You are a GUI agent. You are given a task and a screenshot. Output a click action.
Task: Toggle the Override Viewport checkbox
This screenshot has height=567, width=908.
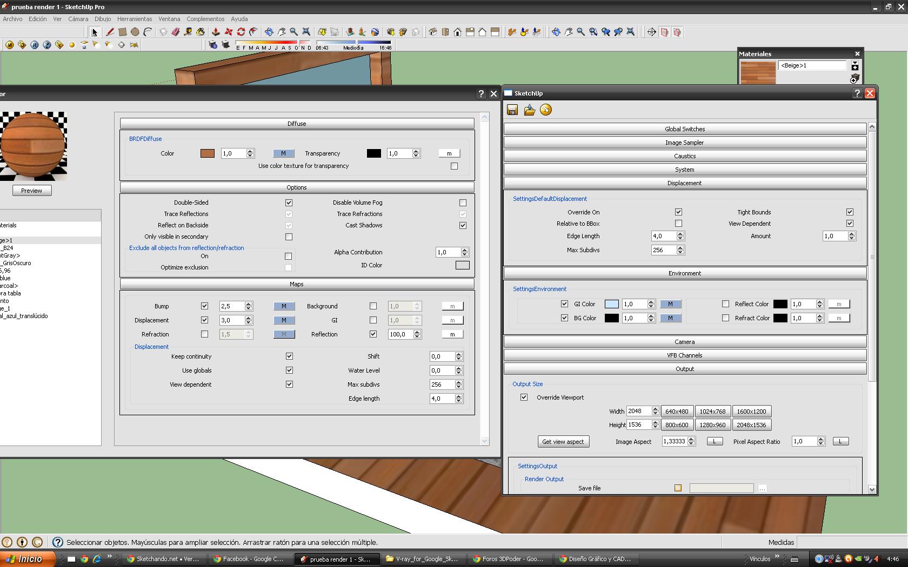pos(524,397)
